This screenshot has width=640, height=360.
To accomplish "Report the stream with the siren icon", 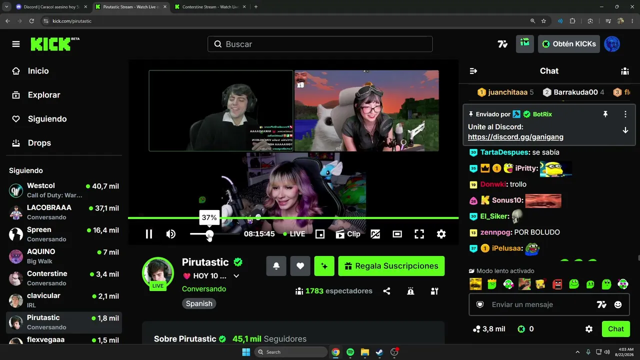I will pos(410,291).
